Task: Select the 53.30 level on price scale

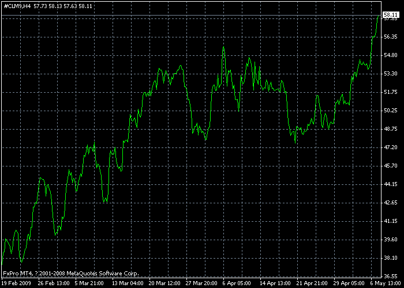Action: point(391,74)
